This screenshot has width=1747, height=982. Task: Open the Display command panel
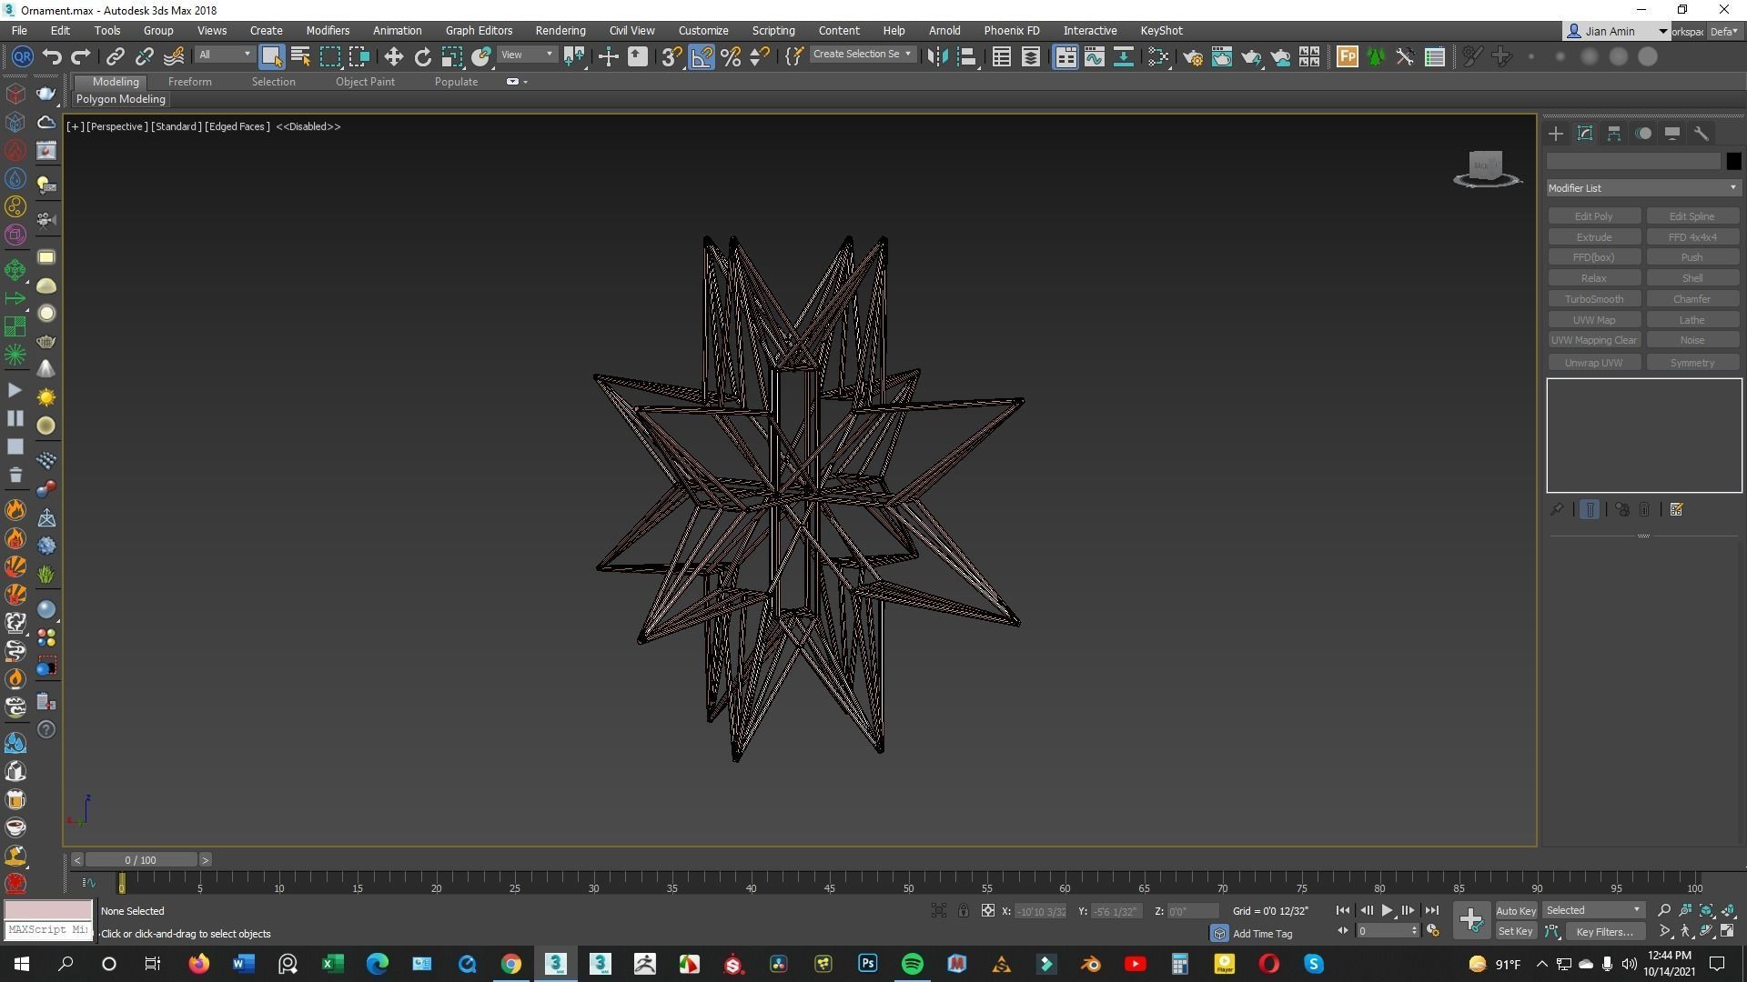pyautogui.click(x=1672, y=134)
